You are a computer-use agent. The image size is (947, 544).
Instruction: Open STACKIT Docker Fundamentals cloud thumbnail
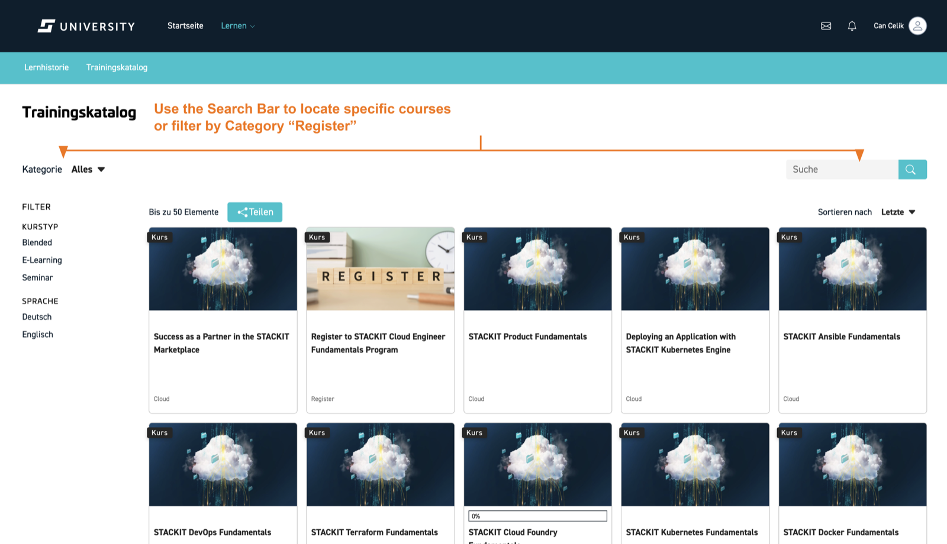coord(853,465)
